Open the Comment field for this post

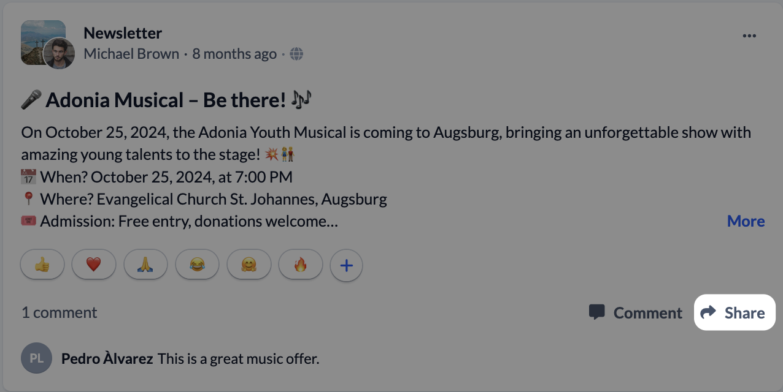coord(636,313)
